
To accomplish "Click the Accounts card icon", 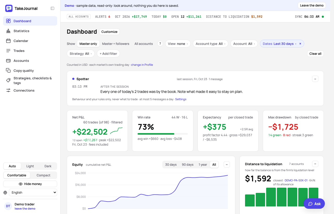I will (x=8, y=61).
